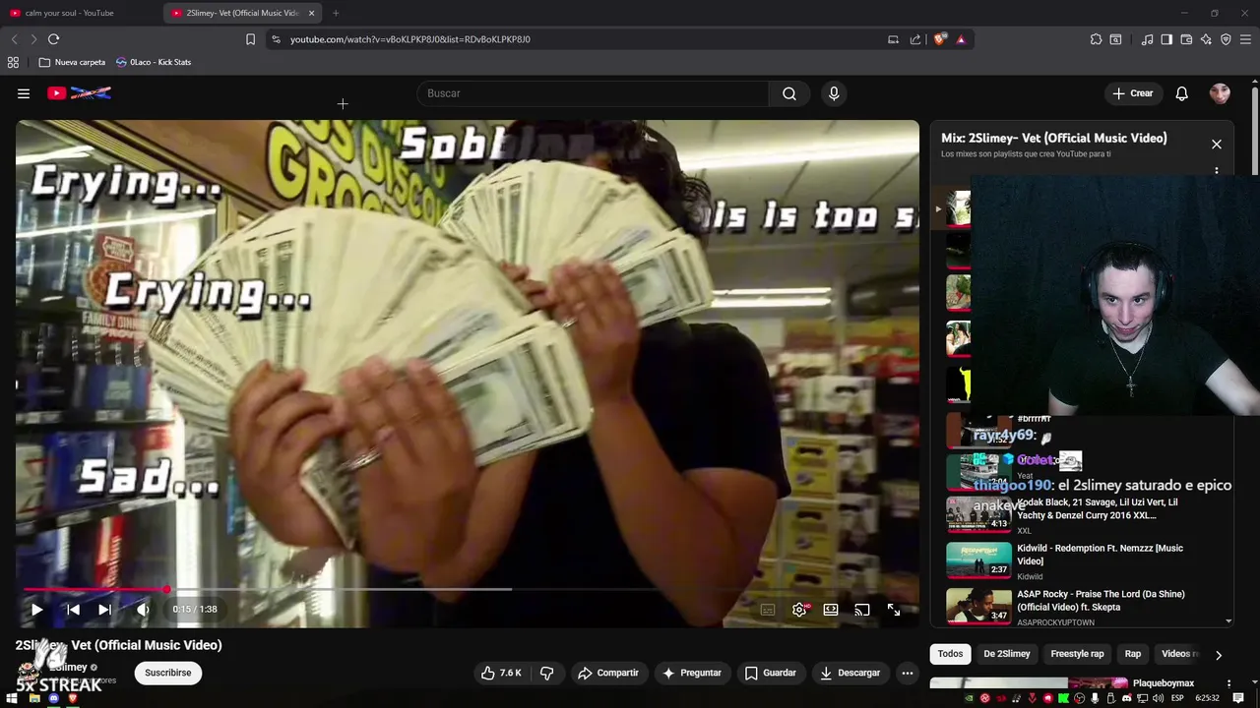The image size is (1260, 708).
Task: Like the video with 7.6 K likes
Action: pos(501,673)
